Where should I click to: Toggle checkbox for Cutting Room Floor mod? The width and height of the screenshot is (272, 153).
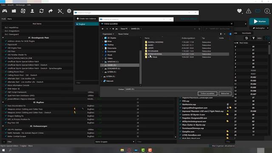coord(6,72)
